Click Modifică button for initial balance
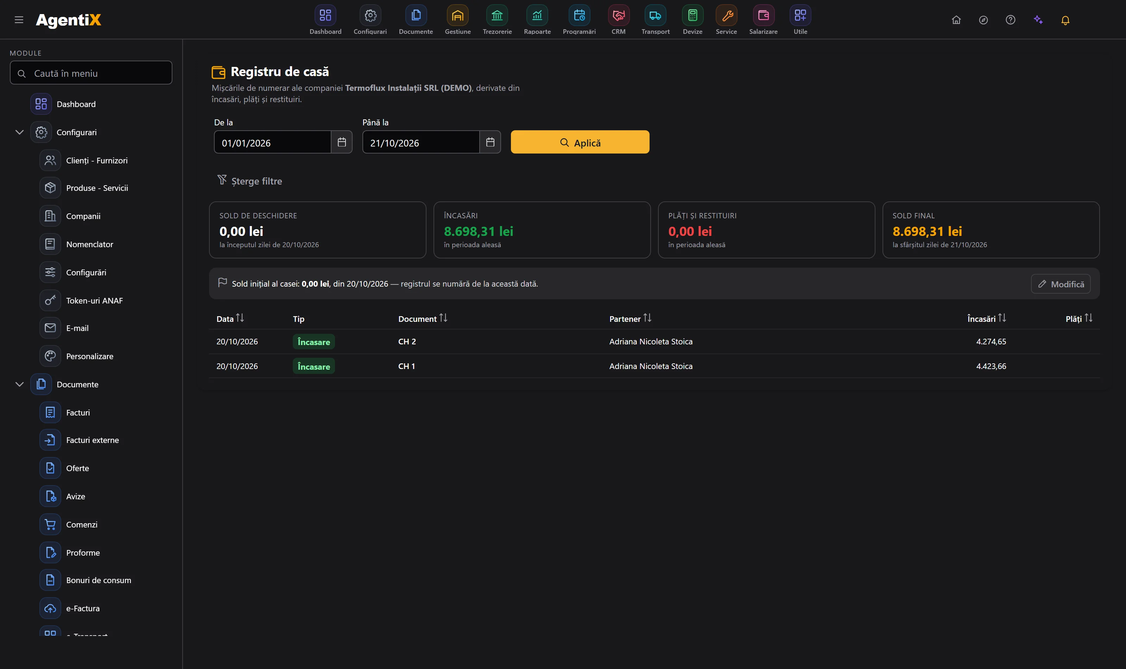 click(x=1061, y=284)
